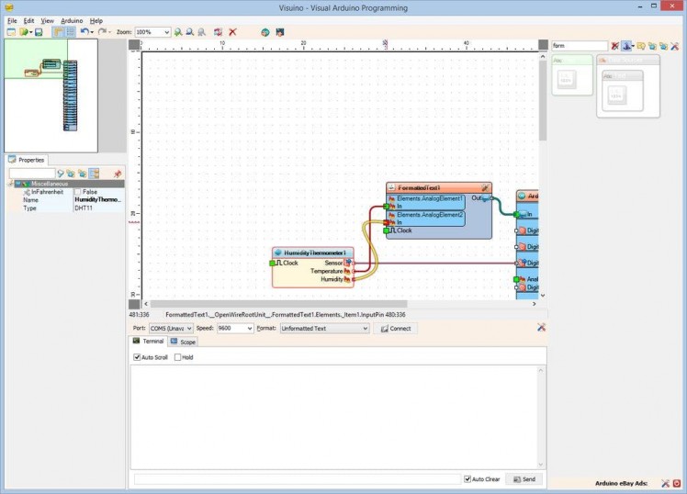687x494 pixels.
Task: Open FormattedText1 elements editor wrench icon
Action: point(485,187)
